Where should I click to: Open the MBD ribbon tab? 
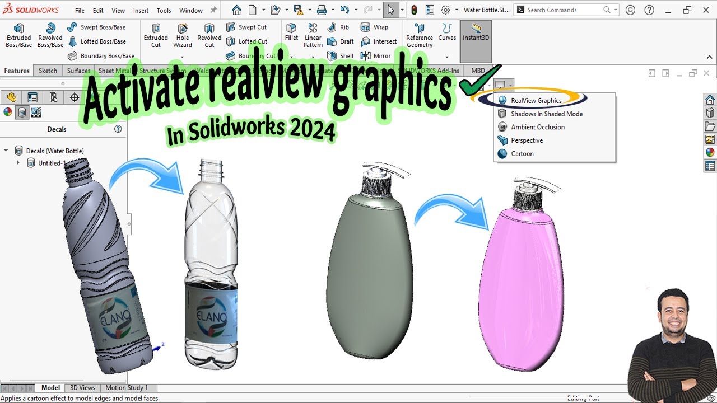[478, 71]
